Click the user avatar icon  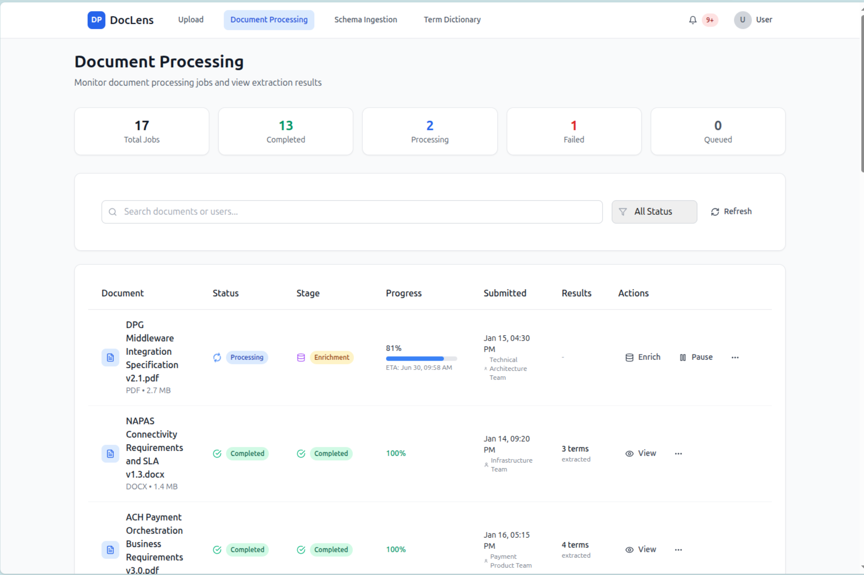(742, 20)
